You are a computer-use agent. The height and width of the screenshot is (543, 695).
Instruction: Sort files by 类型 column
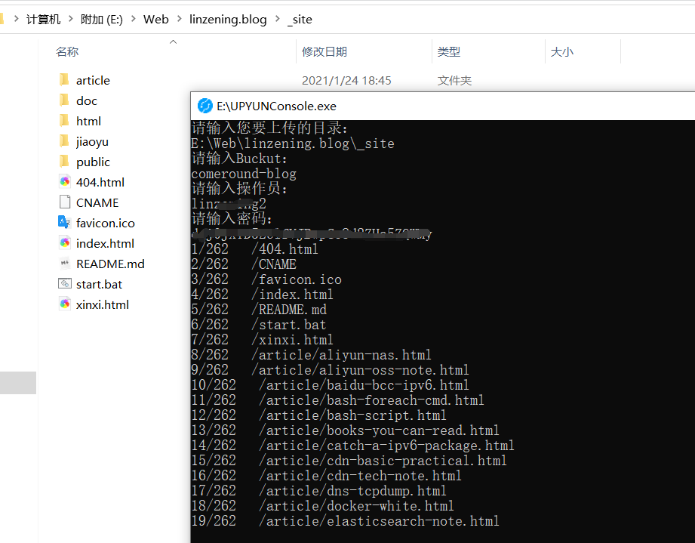click(x=448, y=51)
